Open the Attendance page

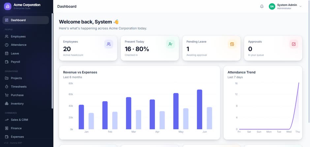coord(26,45)
